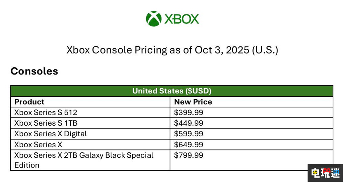Select the Consoles section heading

pyautogui.click(x=34, y=71)
